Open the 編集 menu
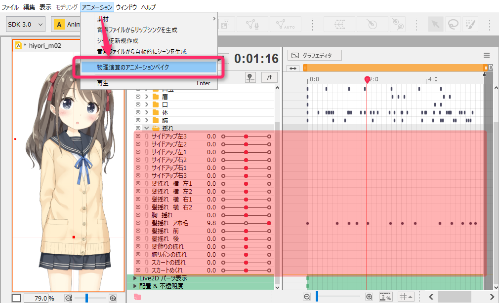 coord(29,7)
